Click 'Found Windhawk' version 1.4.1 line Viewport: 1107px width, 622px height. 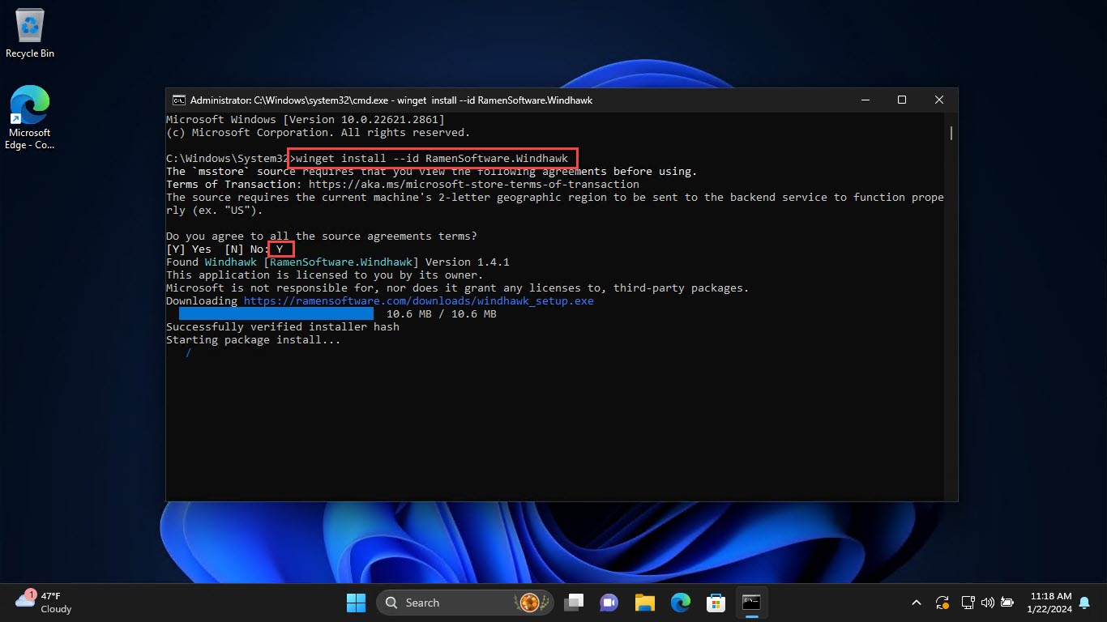338,262
